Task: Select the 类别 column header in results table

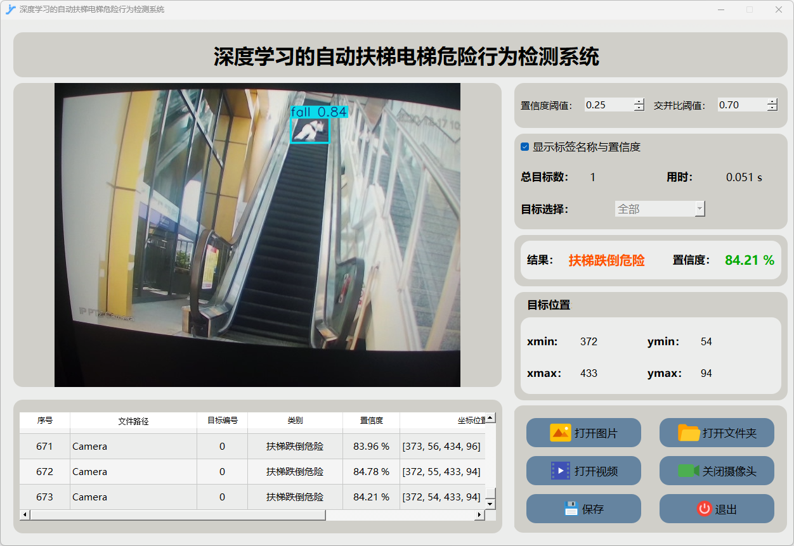Action: click(295, 421)
